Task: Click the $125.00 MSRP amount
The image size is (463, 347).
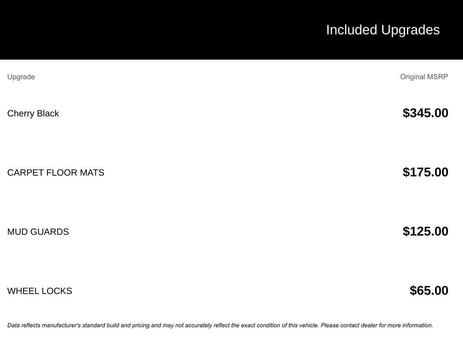Action: pos(425,231)
